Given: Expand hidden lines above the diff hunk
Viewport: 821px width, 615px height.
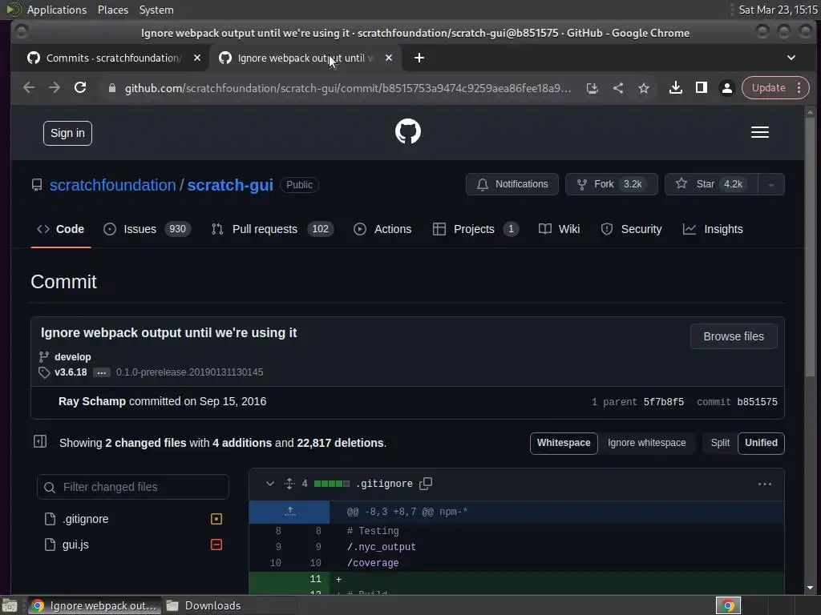Looking at the screenshot, I should click(x=289, y=512).
